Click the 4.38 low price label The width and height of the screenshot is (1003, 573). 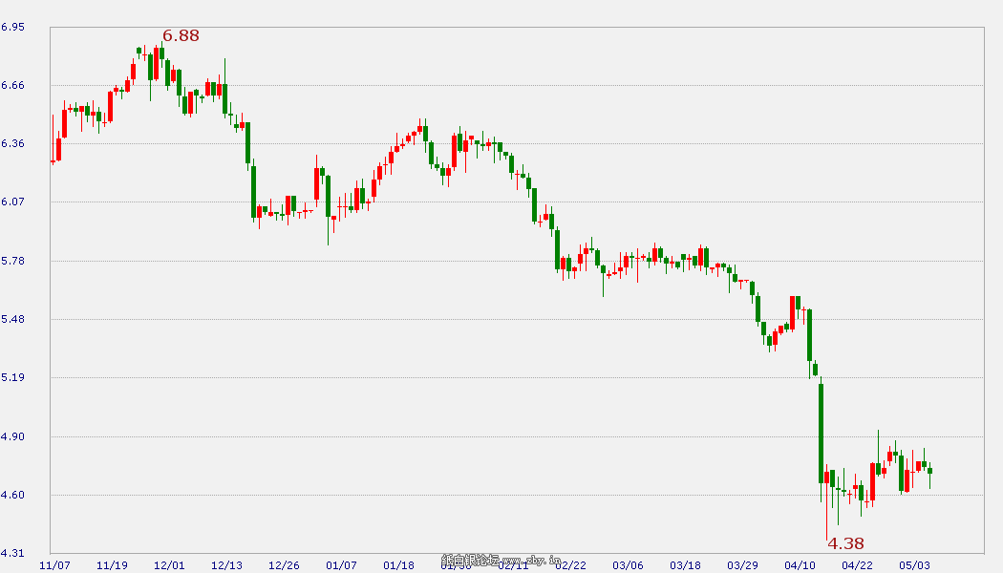point(844,543)
